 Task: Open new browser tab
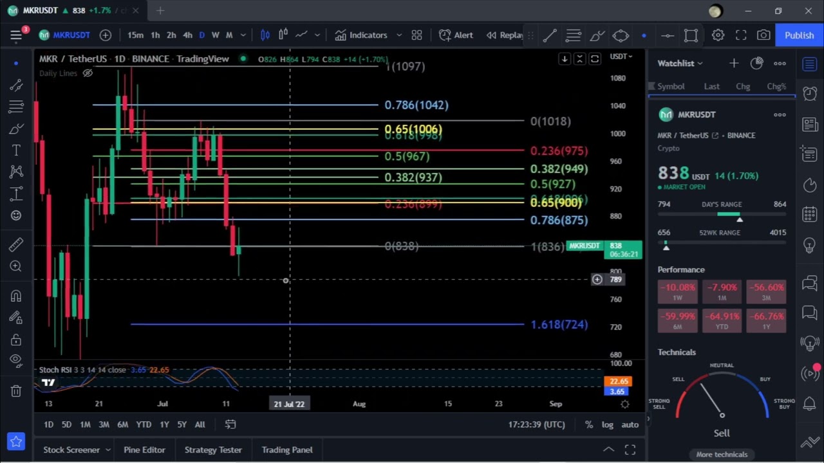(x=160, y=10)
